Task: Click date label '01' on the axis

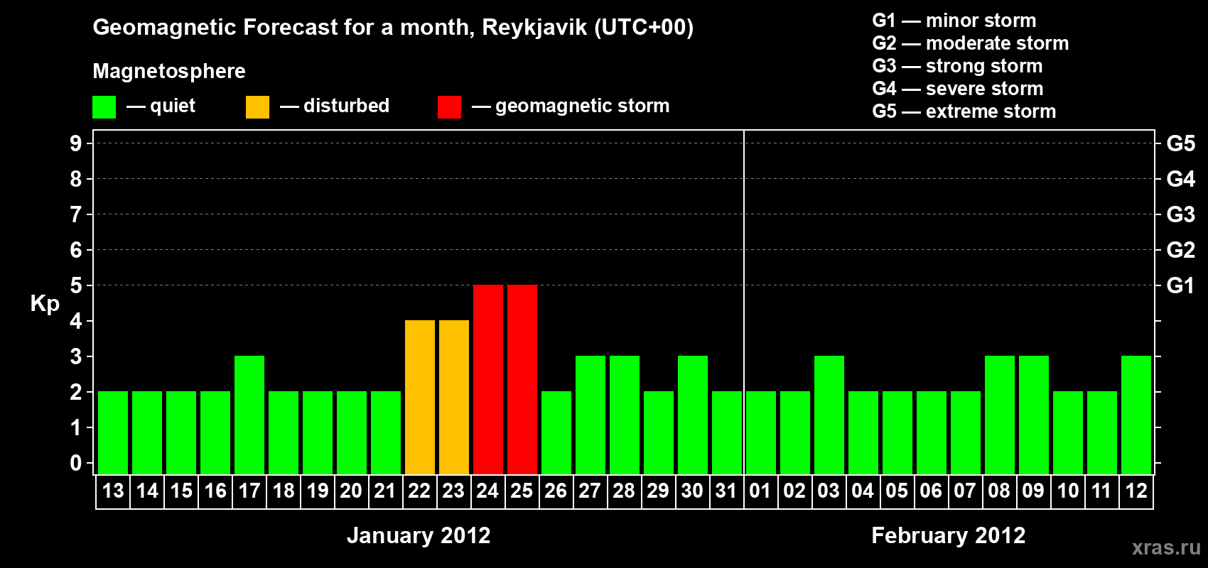Action: click(760, 491)
